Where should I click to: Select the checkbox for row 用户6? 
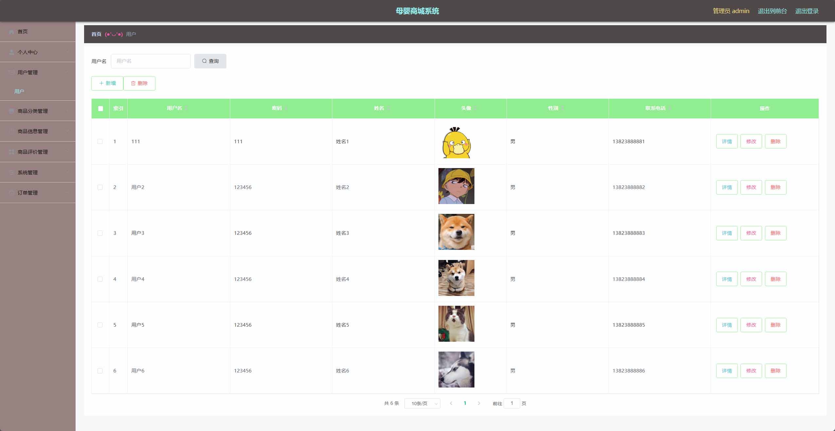(x=100, y=371)
